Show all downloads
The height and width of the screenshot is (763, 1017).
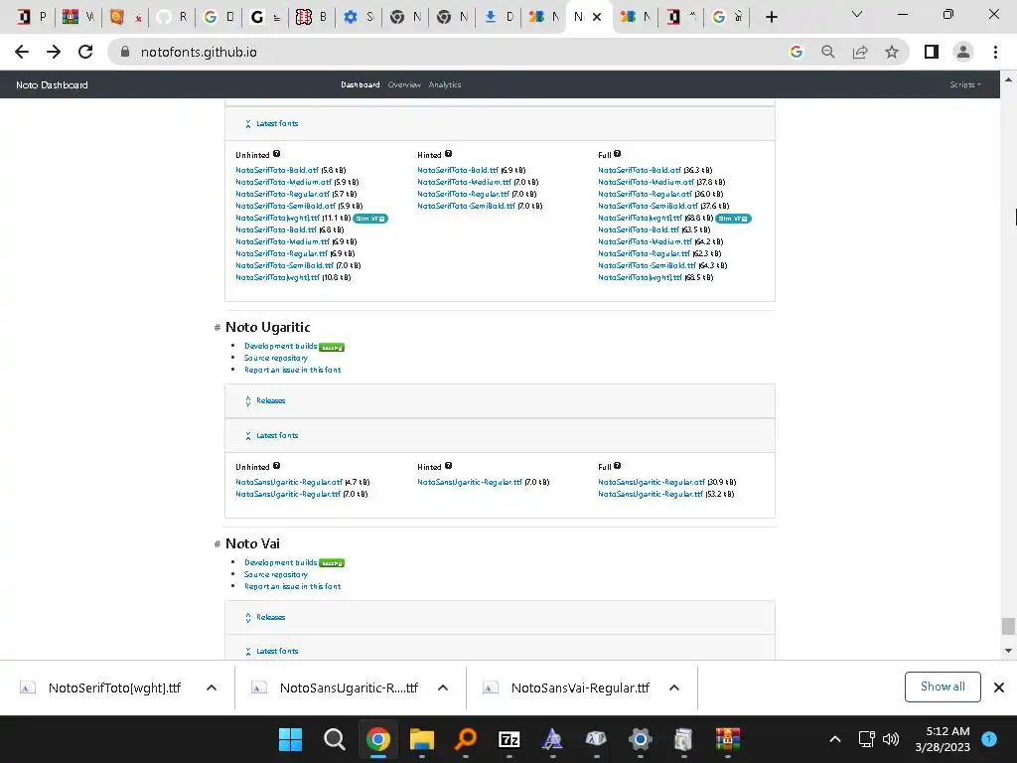pyautogui.click(x=943, y=687)
